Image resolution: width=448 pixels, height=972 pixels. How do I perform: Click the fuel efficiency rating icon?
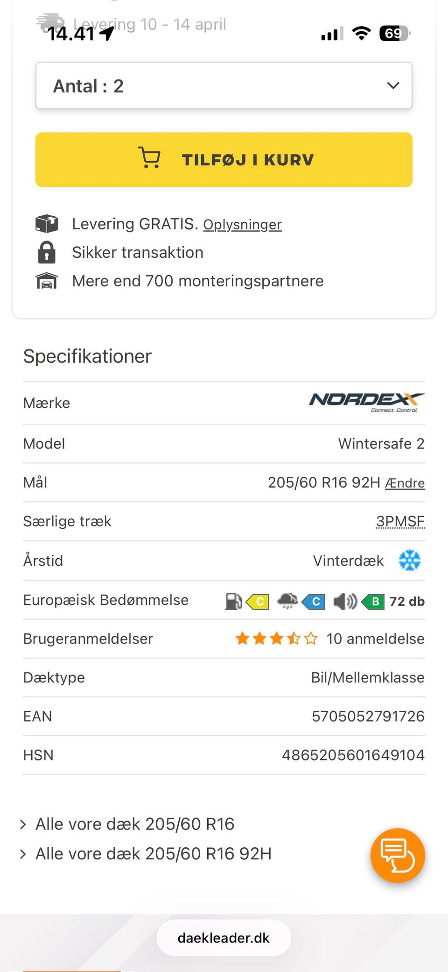click(x=233, y=601)
